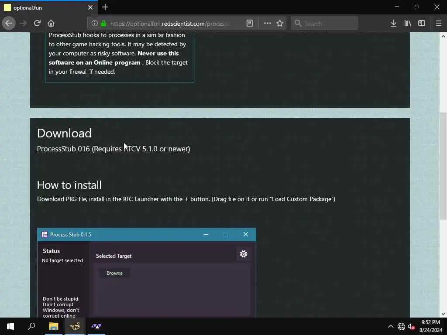Show site information icon in address bar

[94, 24]
